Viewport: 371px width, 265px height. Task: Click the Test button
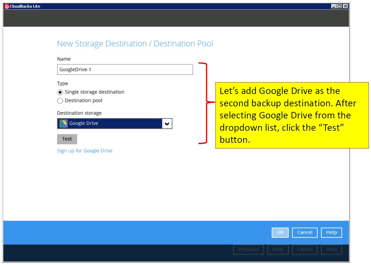point(67,139)
